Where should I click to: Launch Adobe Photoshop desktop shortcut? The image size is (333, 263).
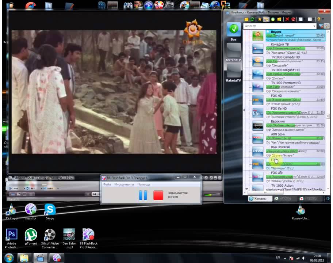pos(11,239)
